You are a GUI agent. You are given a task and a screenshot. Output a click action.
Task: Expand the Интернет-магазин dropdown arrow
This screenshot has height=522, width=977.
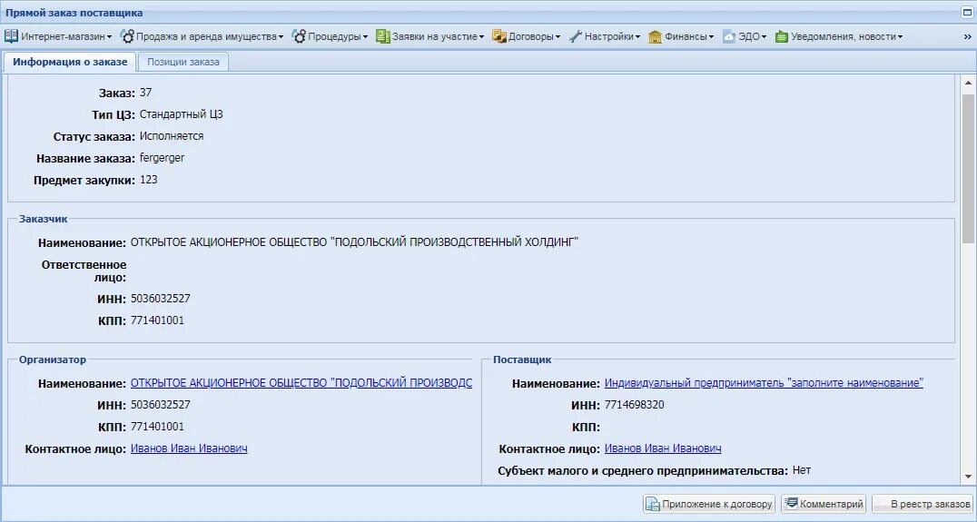point(109,36)
